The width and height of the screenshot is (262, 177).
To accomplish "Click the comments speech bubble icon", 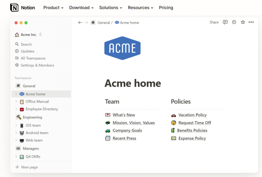I will [225, 22].
